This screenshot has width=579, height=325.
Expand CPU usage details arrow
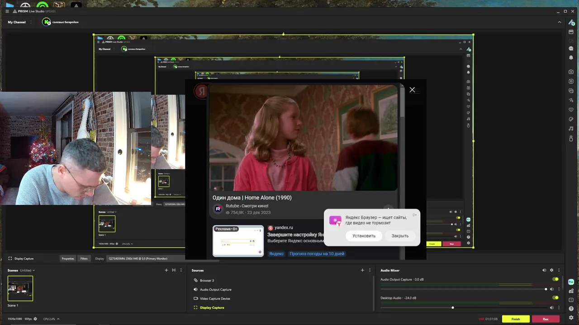58,319
